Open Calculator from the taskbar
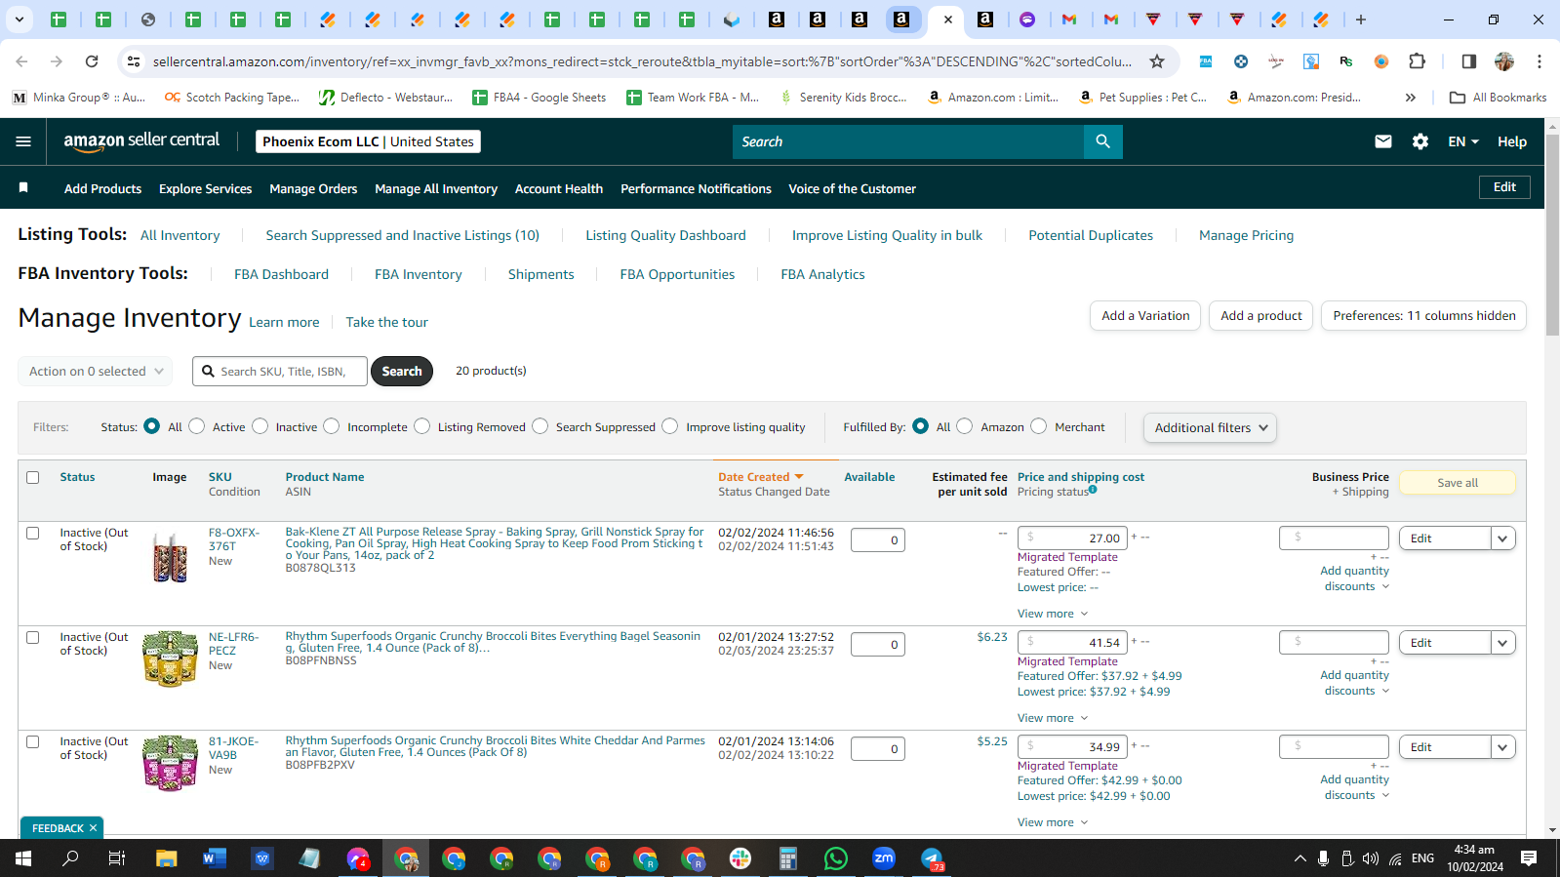1560x877 pixels. tap(788, 858)
